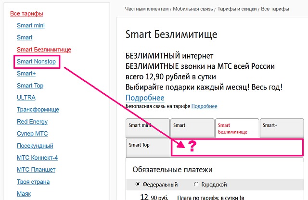The height and width of the screenshot is (200, 308).
Task: Switch to the Smart mini tab
Action: point(148,128)
